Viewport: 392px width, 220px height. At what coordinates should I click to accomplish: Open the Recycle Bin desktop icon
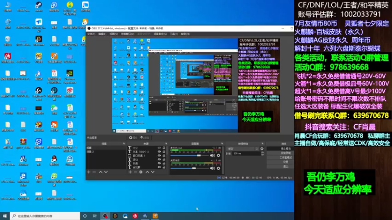(7, 41)
